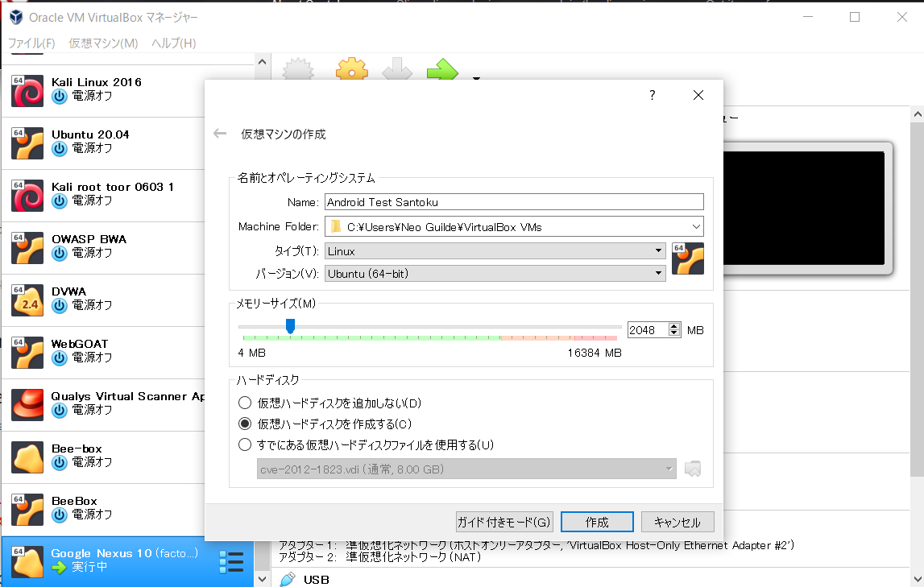This screenshot has height=587, width=924.
Task: Click the Qualys Virtual Scanner red hat icon
Action: pos(27,405)
